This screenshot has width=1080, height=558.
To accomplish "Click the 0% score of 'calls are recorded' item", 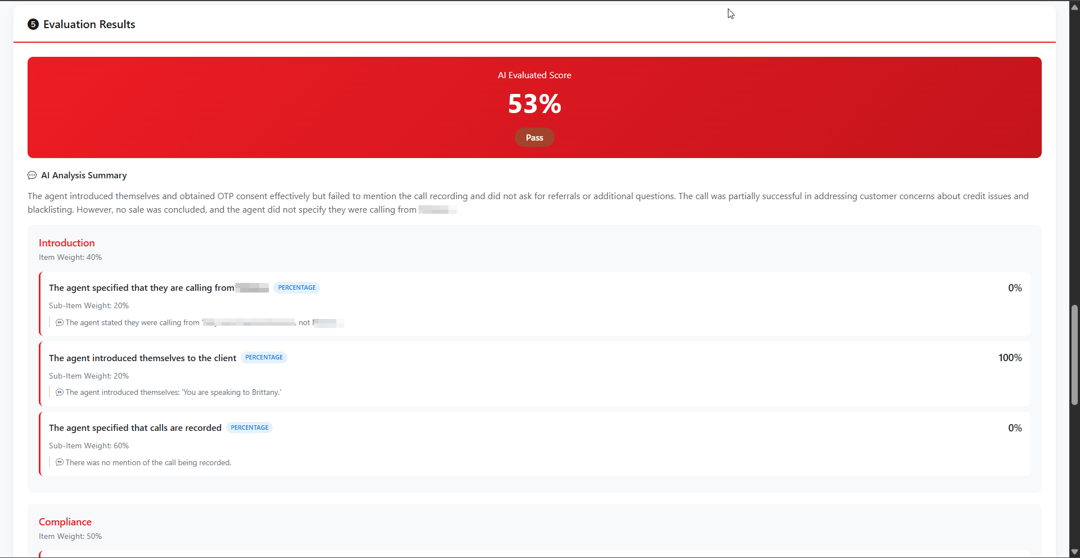I will pyautogui.click(x=1015, y=428).
